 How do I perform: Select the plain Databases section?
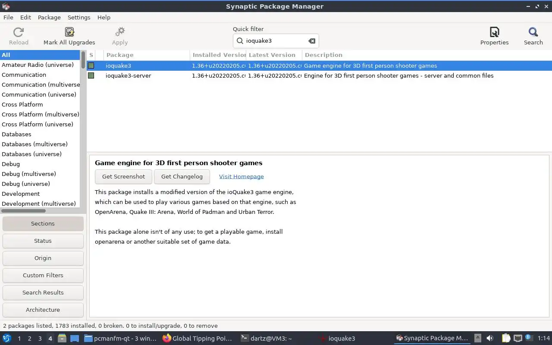(x=40, y=134)
